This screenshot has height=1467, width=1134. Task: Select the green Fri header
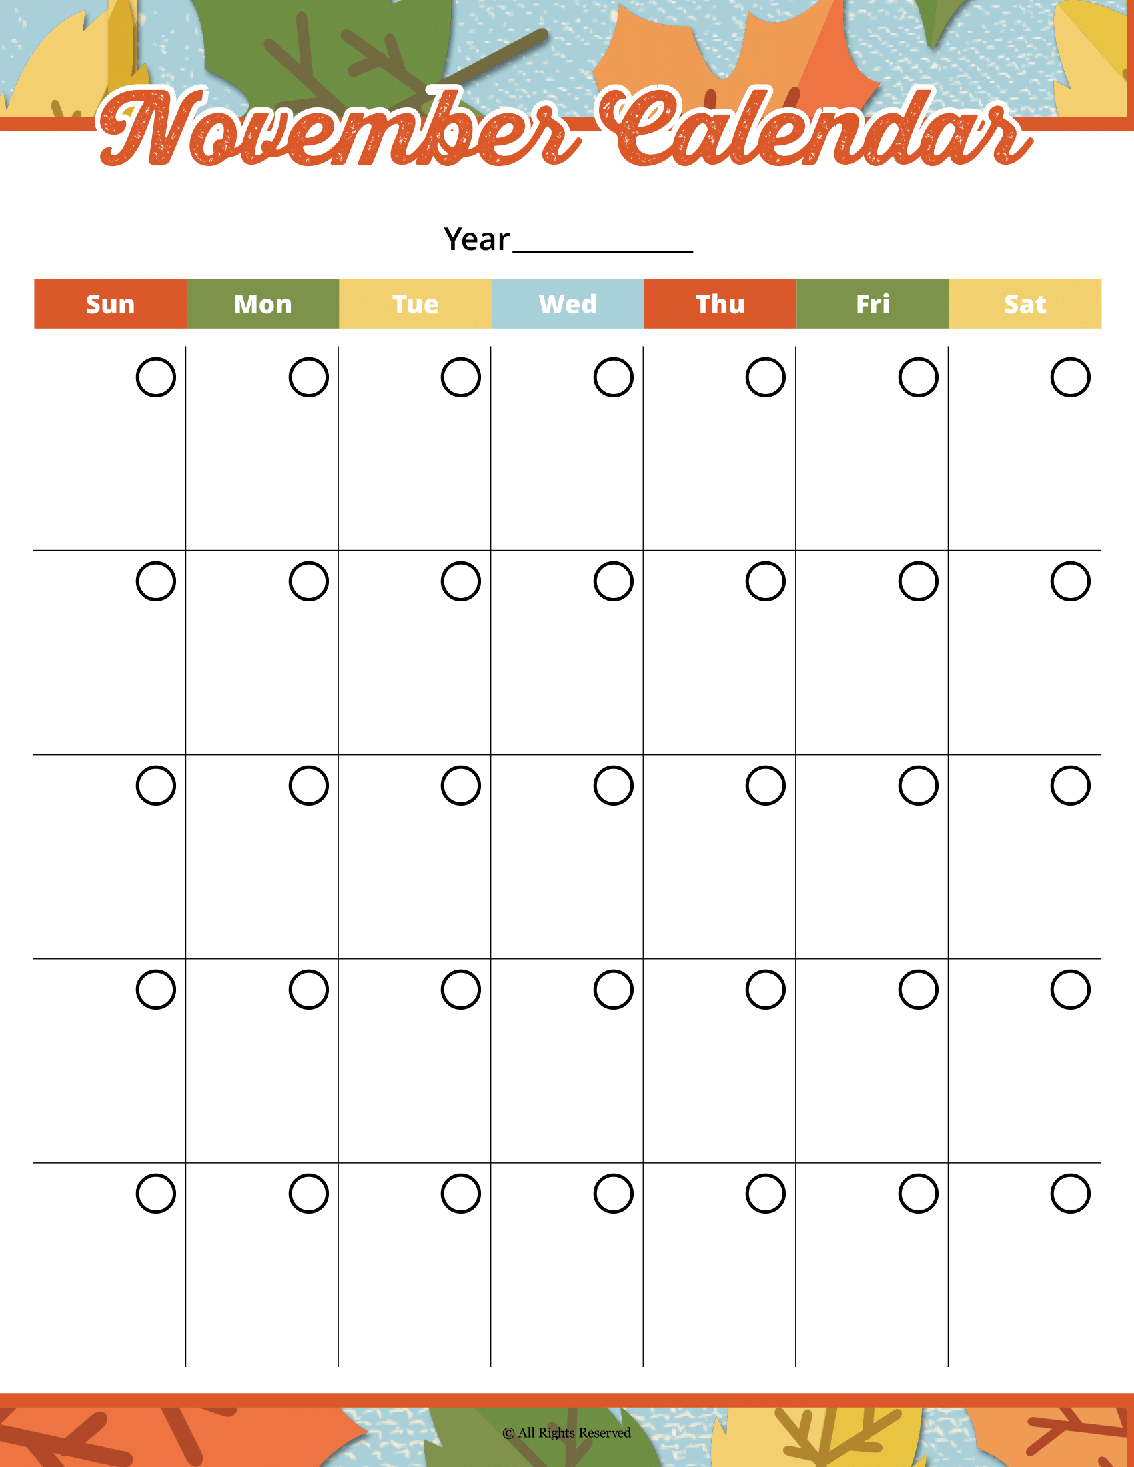873,303
